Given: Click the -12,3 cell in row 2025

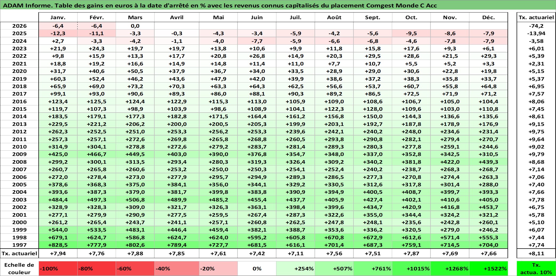Looking at the screenshot, I should click(58, 33).
